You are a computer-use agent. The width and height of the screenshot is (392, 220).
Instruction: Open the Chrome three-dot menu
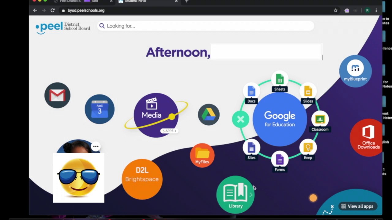coord(376,10)
